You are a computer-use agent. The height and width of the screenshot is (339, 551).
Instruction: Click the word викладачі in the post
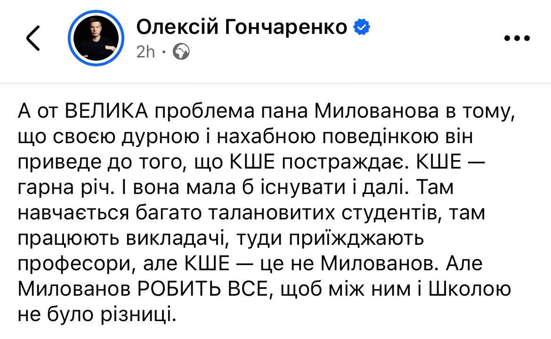(x=175, y=239)
